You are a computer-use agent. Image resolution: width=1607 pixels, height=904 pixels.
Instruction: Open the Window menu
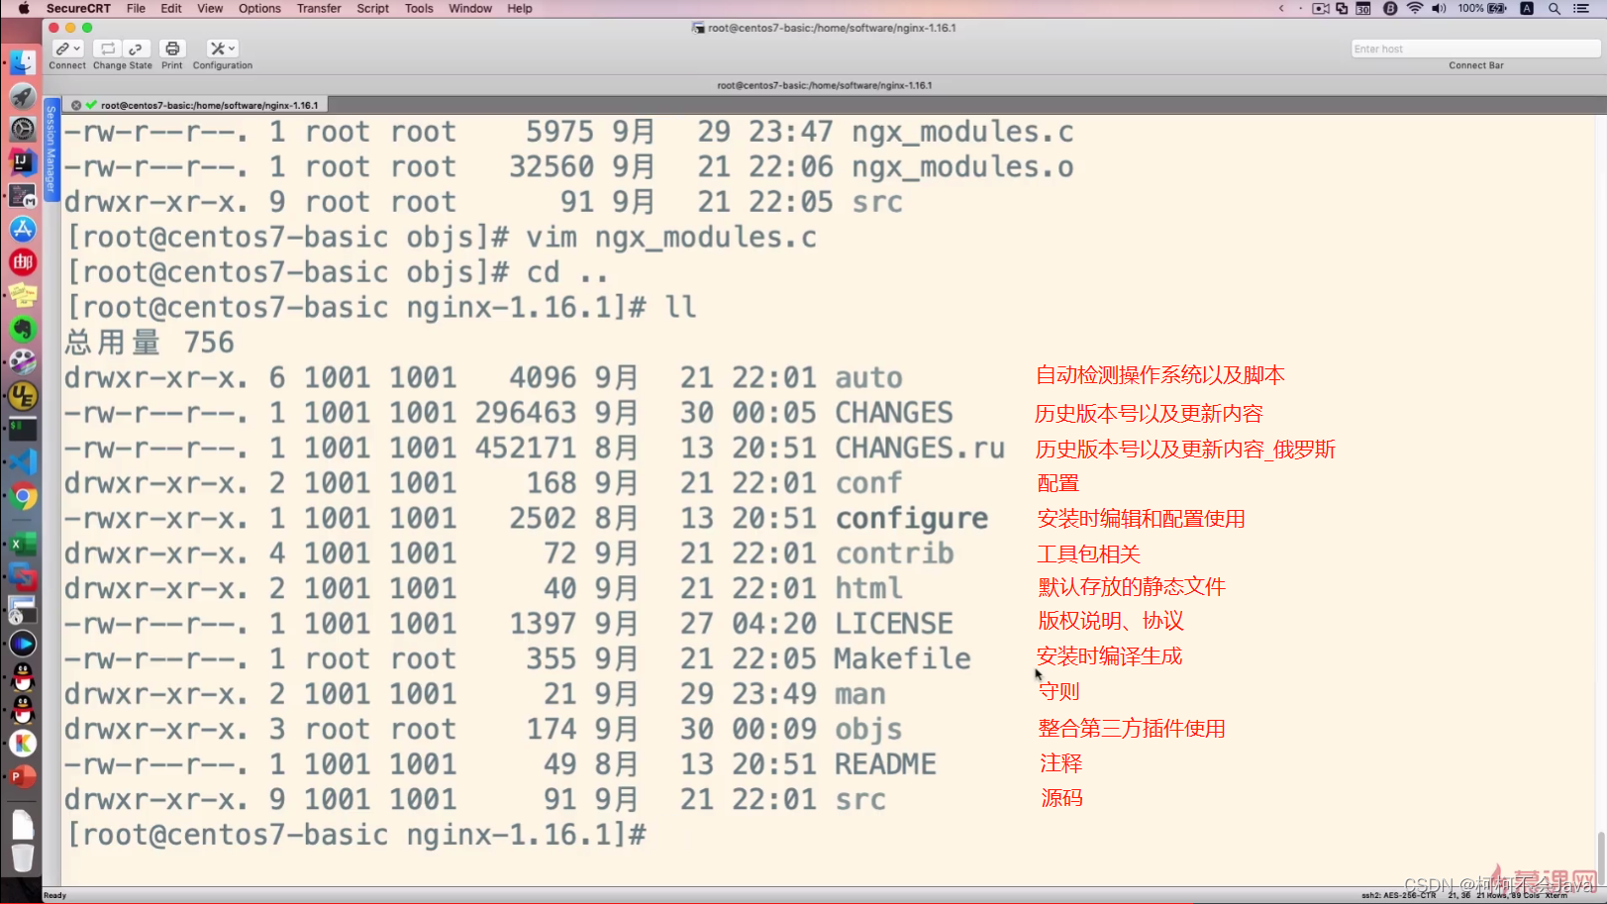point(470,8)
